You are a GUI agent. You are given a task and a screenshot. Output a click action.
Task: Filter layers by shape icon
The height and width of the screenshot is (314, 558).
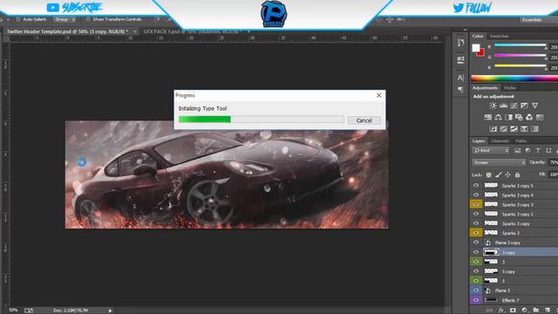(x=548, y=151)
